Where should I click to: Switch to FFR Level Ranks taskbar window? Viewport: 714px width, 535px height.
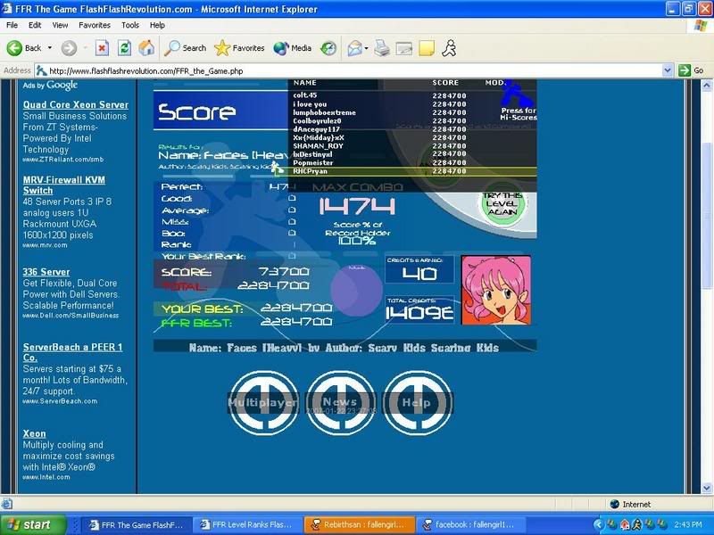click(x=246, y=524)
